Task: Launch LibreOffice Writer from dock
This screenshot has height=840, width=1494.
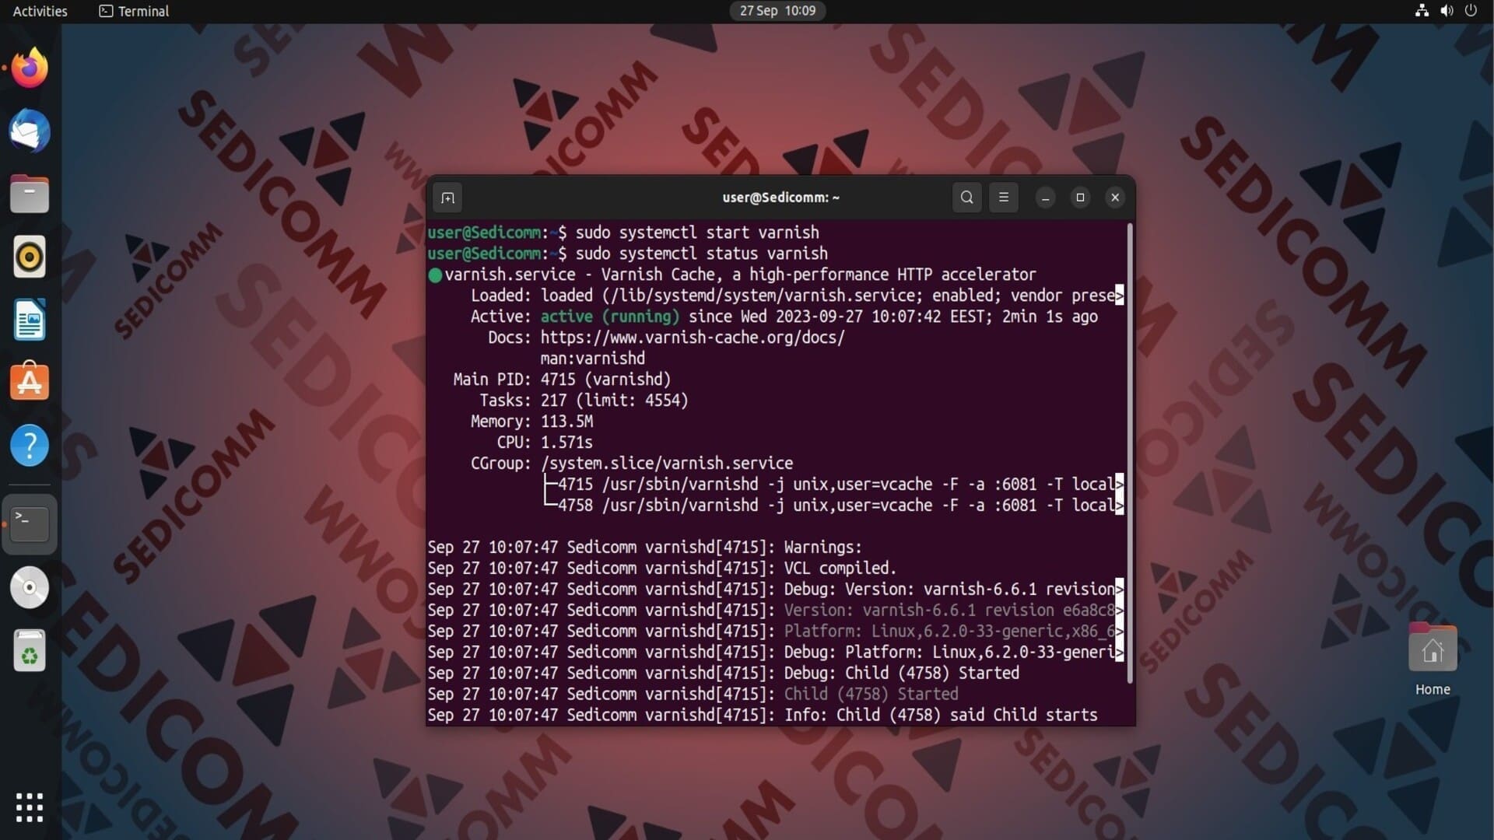Action: pyautogui.click(x=30, y=320)
